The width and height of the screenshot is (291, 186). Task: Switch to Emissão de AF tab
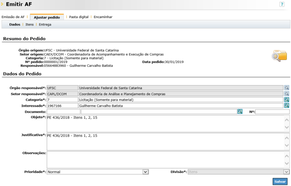(x=13, y=17)
